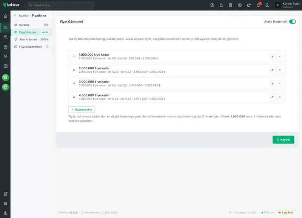
Task: Click the document list icon in top bar
Action: tap(230, 5)
